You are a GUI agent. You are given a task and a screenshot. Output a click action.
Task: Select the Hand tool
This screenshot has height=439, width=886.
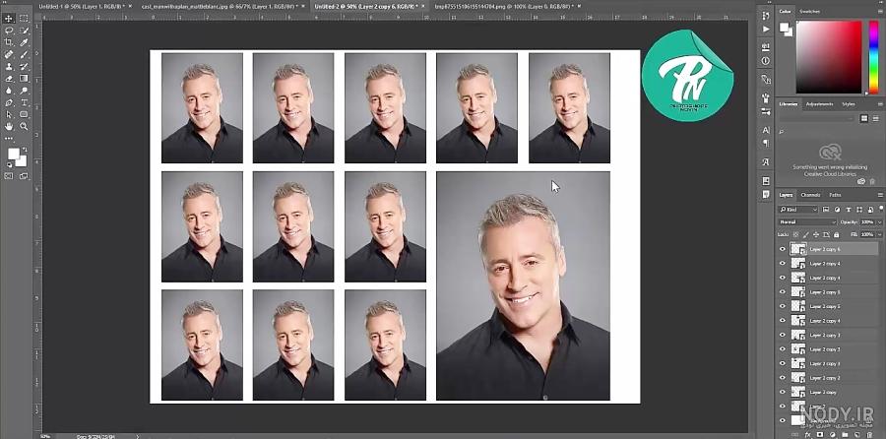click(9, 127)
